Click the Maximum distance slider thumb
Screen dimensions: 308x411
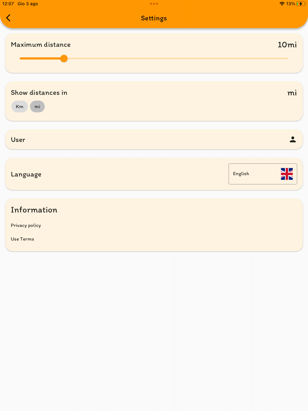pos(64,59)
